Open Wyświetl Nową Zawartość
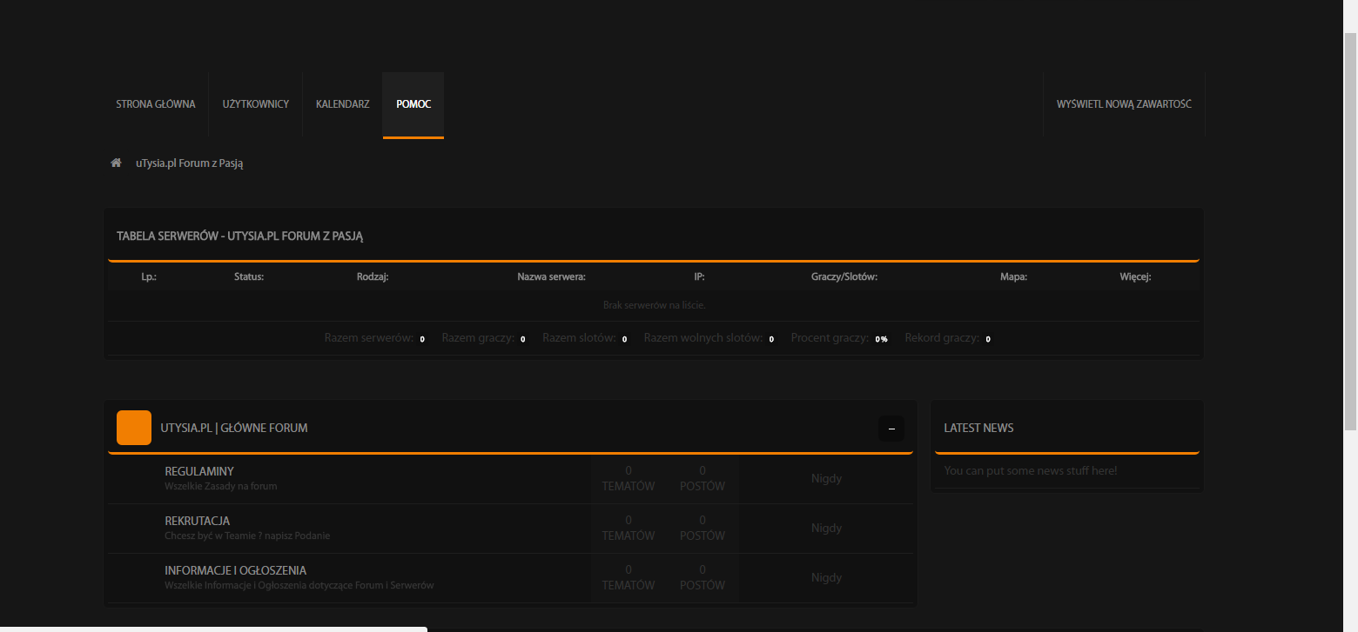Viewport: 1358px width, 632px height. (x=1124, y=104)
